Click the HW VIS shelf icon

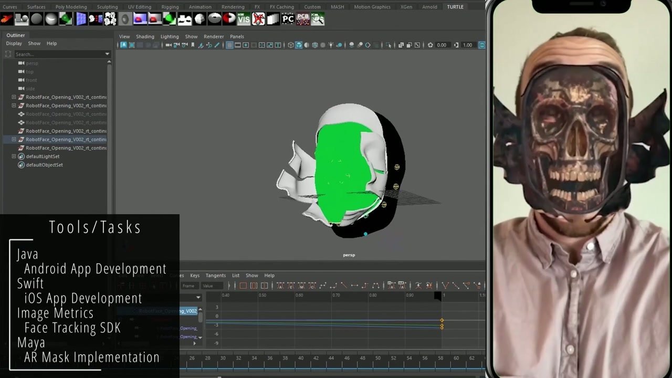(244, 19)
